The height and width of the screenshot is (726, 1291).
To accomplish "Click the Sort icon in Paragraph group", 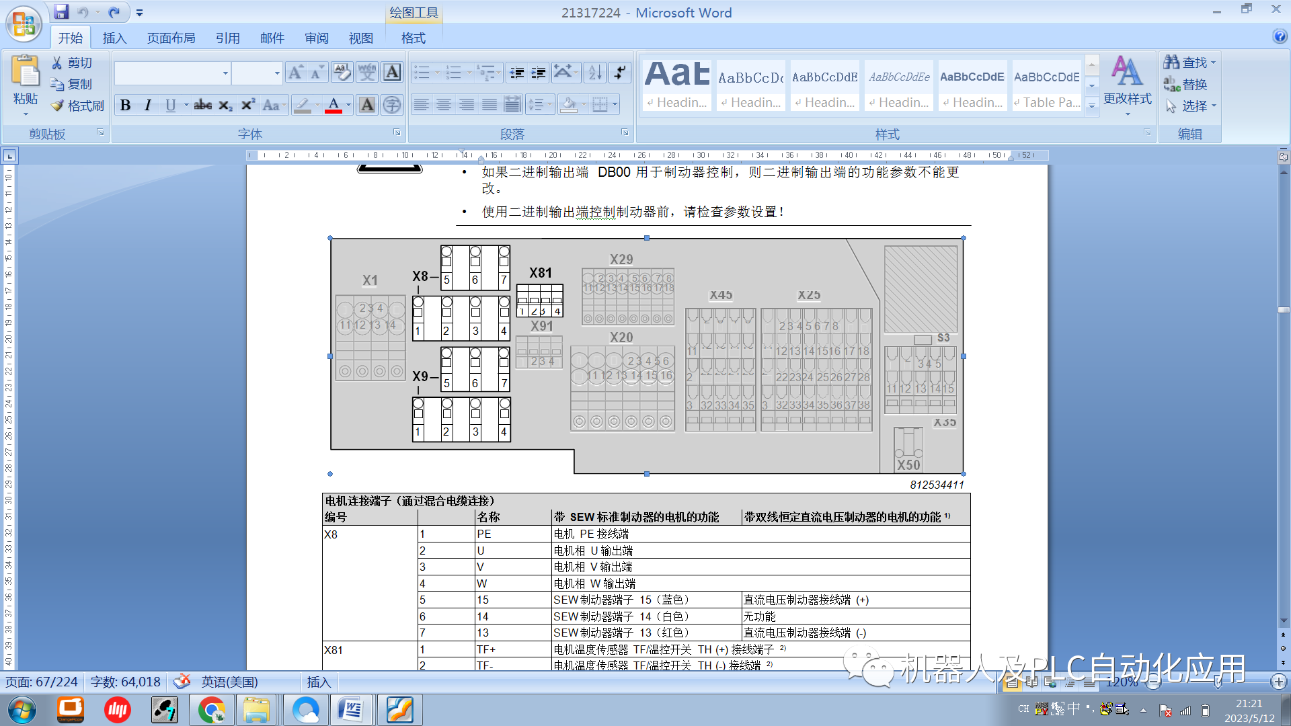I will pyautogui.click(x=594, y=73).
